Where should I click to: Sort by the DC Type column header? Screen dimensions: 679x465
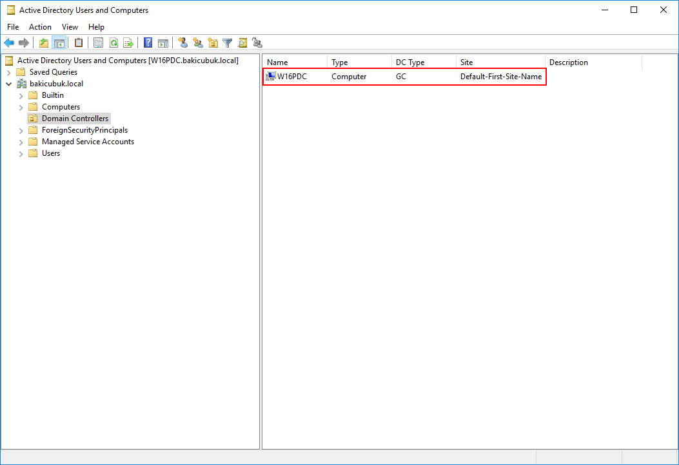click(x=424, y=62)
